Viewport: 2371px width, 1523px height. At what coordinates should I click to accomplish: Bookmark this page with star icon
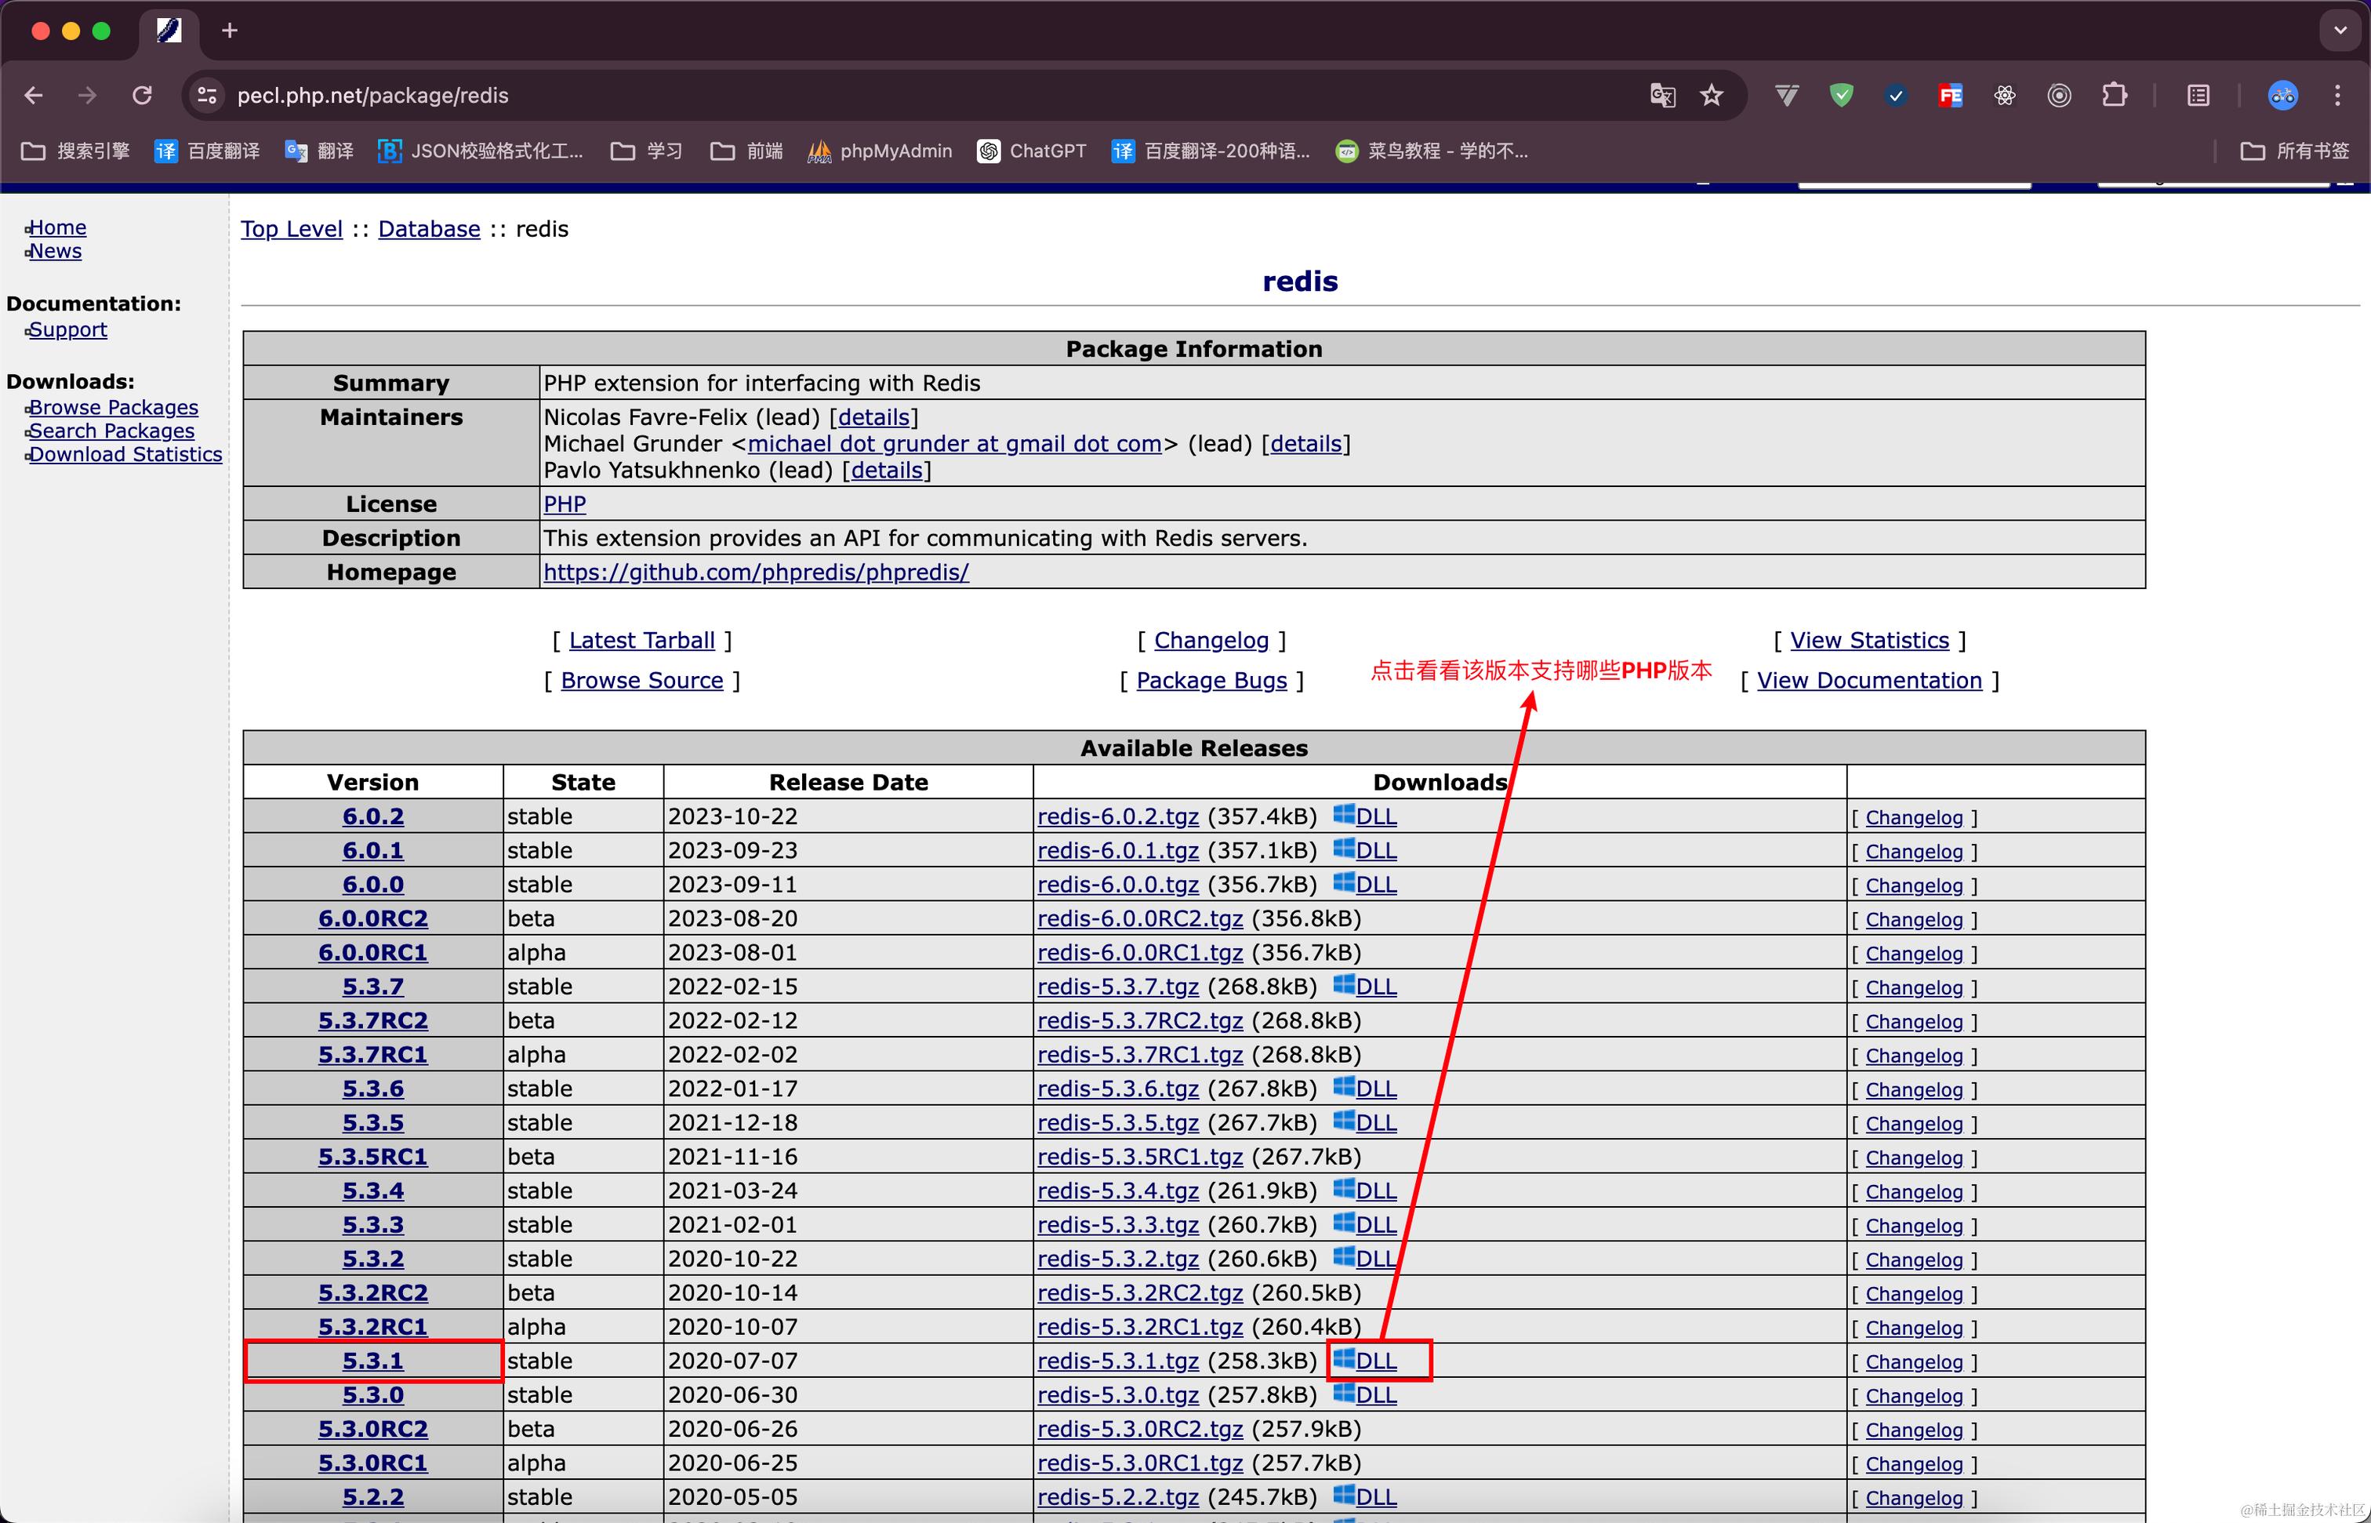[x=1712, y=95]
